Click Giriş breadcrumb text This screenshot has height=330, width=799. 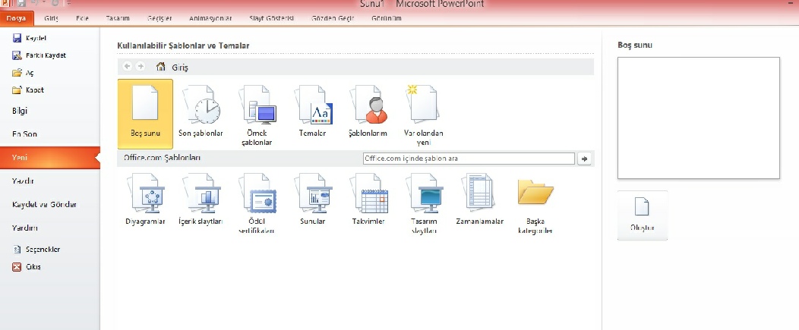click(180, 68)
